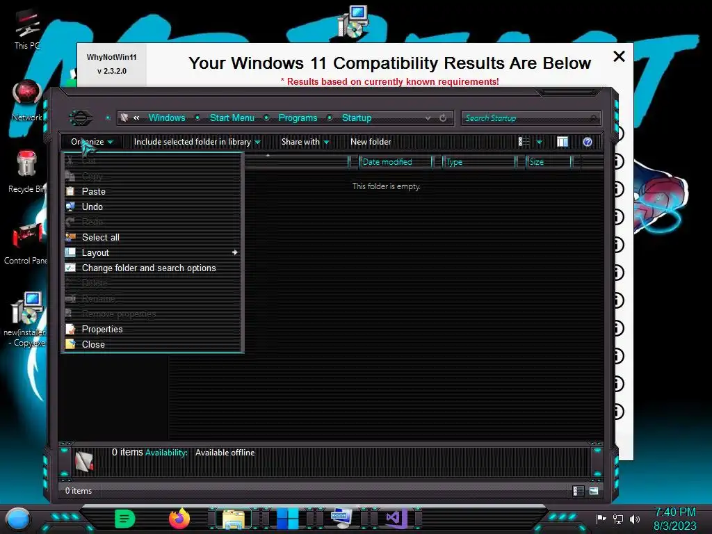Go to Programs in the breadcrumb
Screen dimensions: 712x534
[x=298, y=118]
